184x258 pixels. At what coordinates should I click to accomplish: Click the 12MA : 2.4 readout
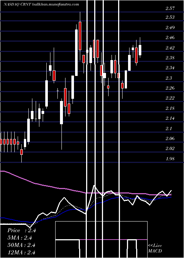tap(21, 252)
